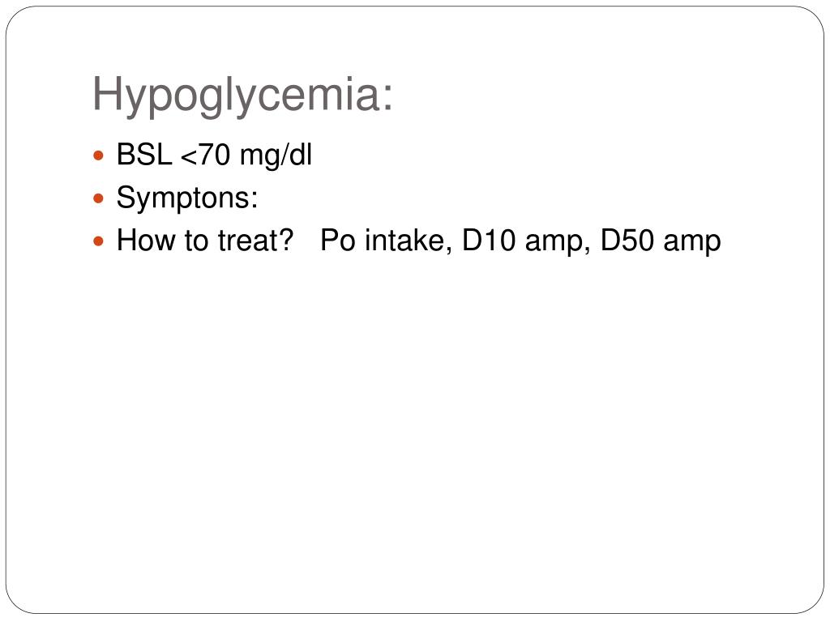Select the orange bullet before Symptons
This screenshot has width=830, height=622.
coord(98,199)
